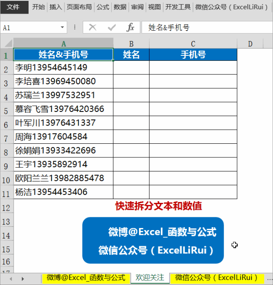Viewport: 273px width, 285px height.
Task: Open the 微信公众号（ExcelLiRui） ribbon tab
Action: tap(231, 7)
